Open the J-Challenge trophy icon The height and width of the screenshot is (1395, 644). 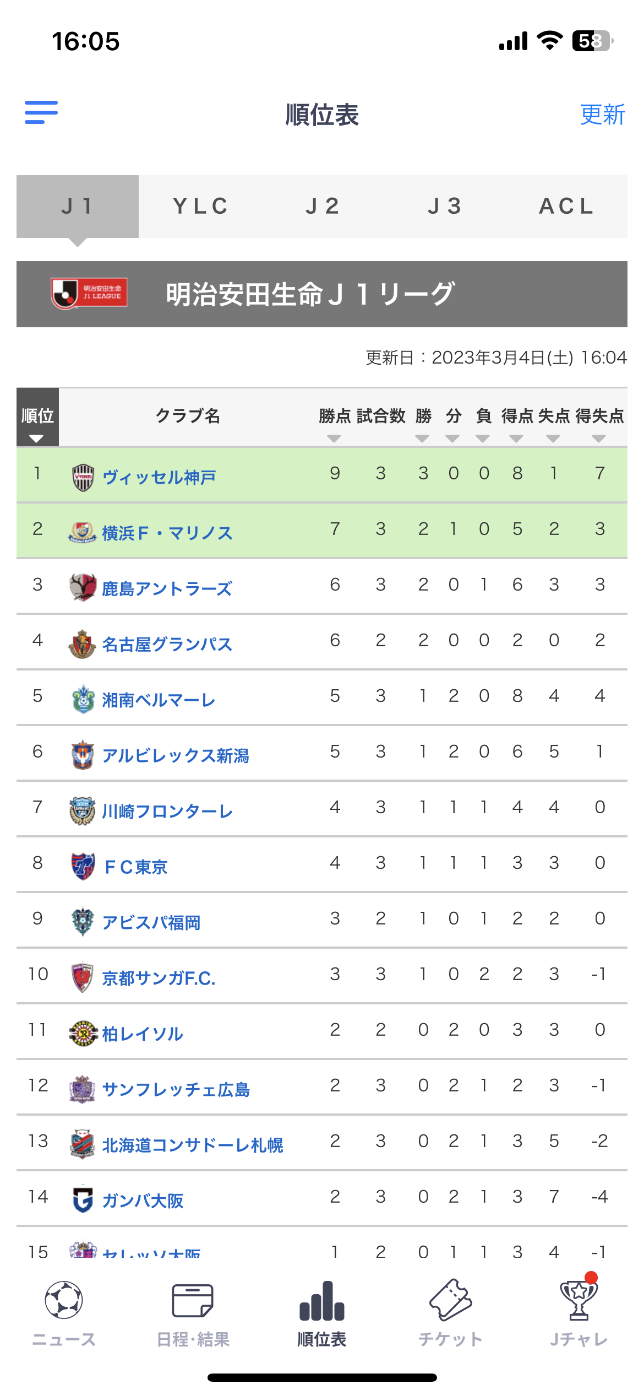point(578,1300)
